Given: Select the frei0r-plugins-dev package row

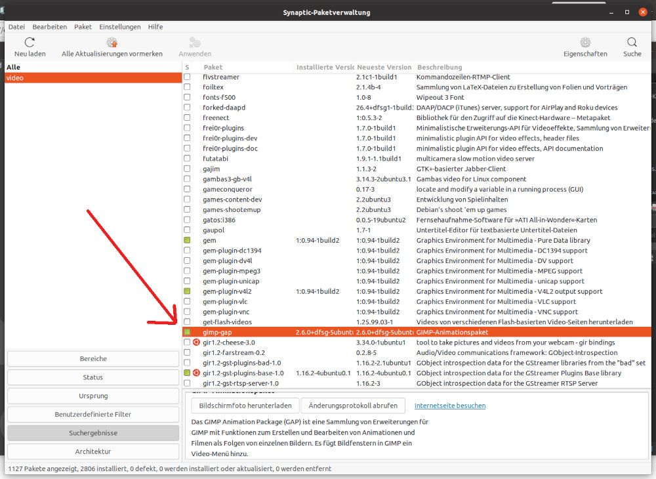Looking at the screenshot, I should click(417, 138).
